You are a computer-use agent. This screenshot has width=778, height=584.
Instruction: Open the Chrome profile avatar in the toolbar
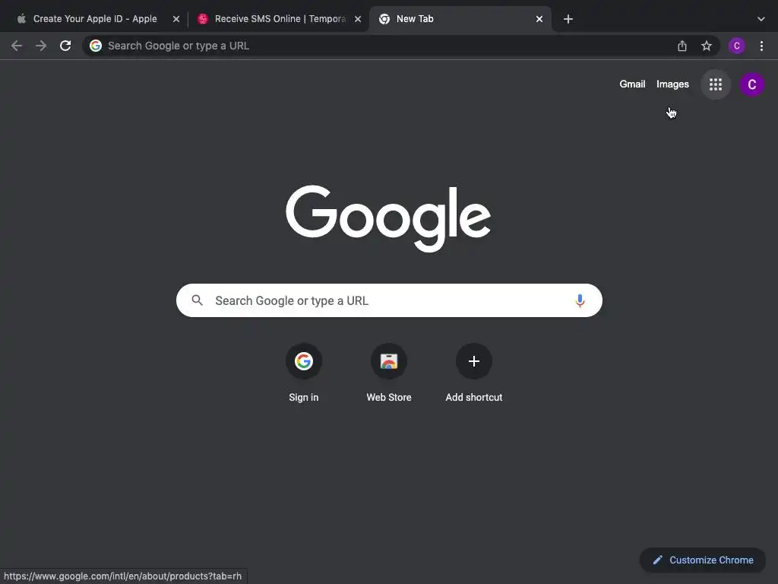737,46
